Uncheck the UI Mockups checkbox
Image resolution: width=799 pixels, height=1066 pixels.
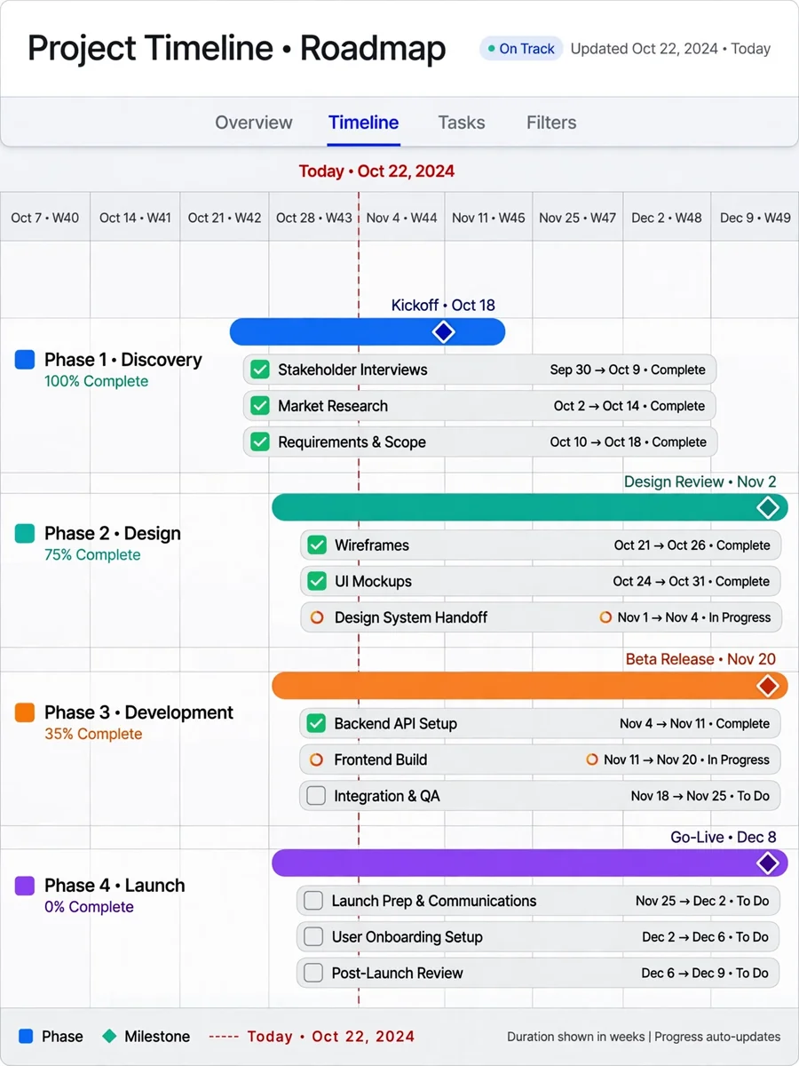pos(317,581)
